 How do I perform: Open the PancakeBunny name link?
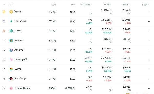22,88
